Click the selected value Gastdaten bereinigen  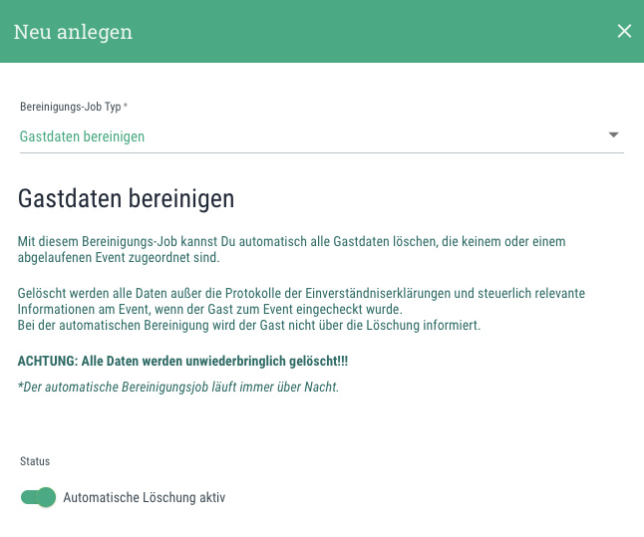point(82,136)
